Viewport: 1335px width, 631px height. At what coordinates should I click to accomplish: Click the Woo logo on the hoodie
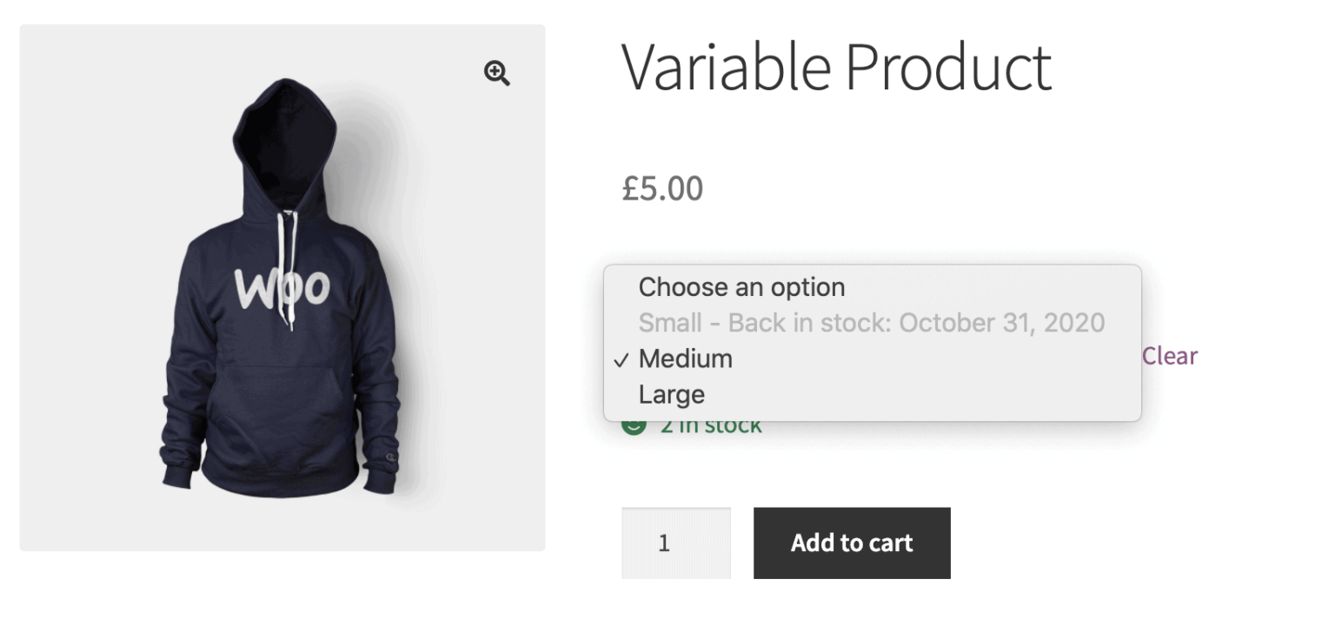282,286
